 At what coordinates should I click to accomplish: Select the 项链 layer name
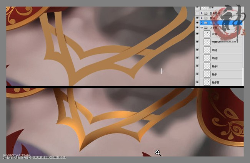click(215, 50)
